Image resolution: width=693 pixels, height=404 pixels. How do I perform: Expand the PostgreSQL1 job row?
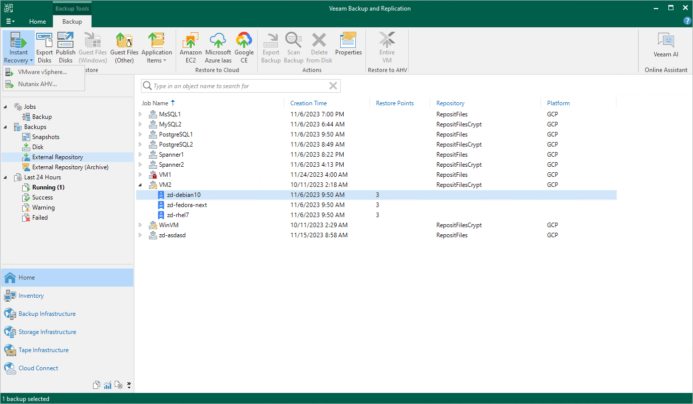tap(140, 134)
